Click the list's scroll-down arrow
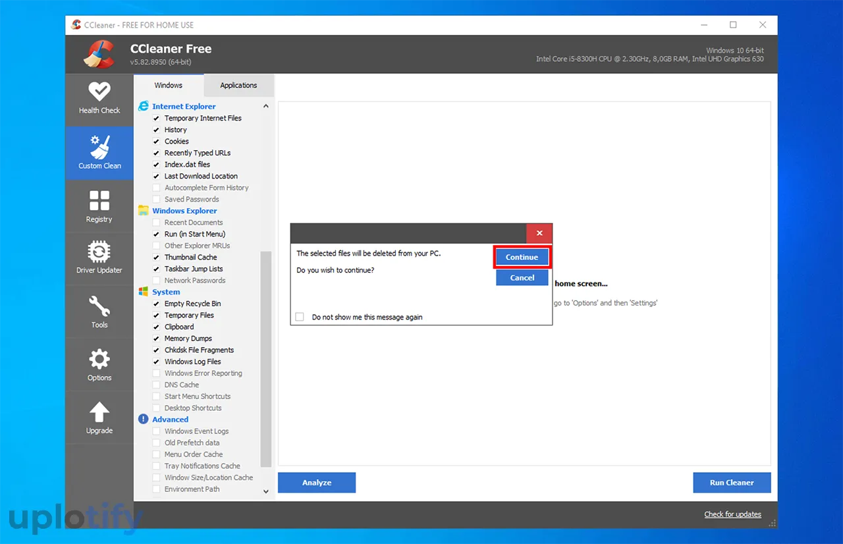 click(x=266, y=491)
